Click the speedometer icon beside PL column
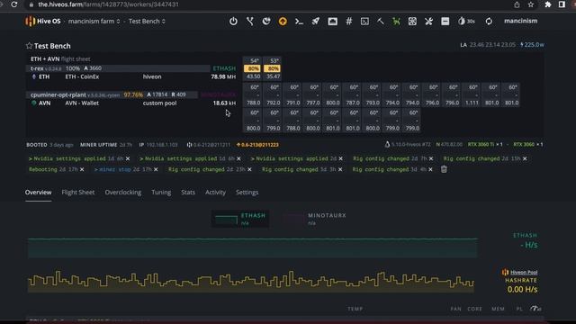Viewport: 576px width, 324px height. click(535, 309)
